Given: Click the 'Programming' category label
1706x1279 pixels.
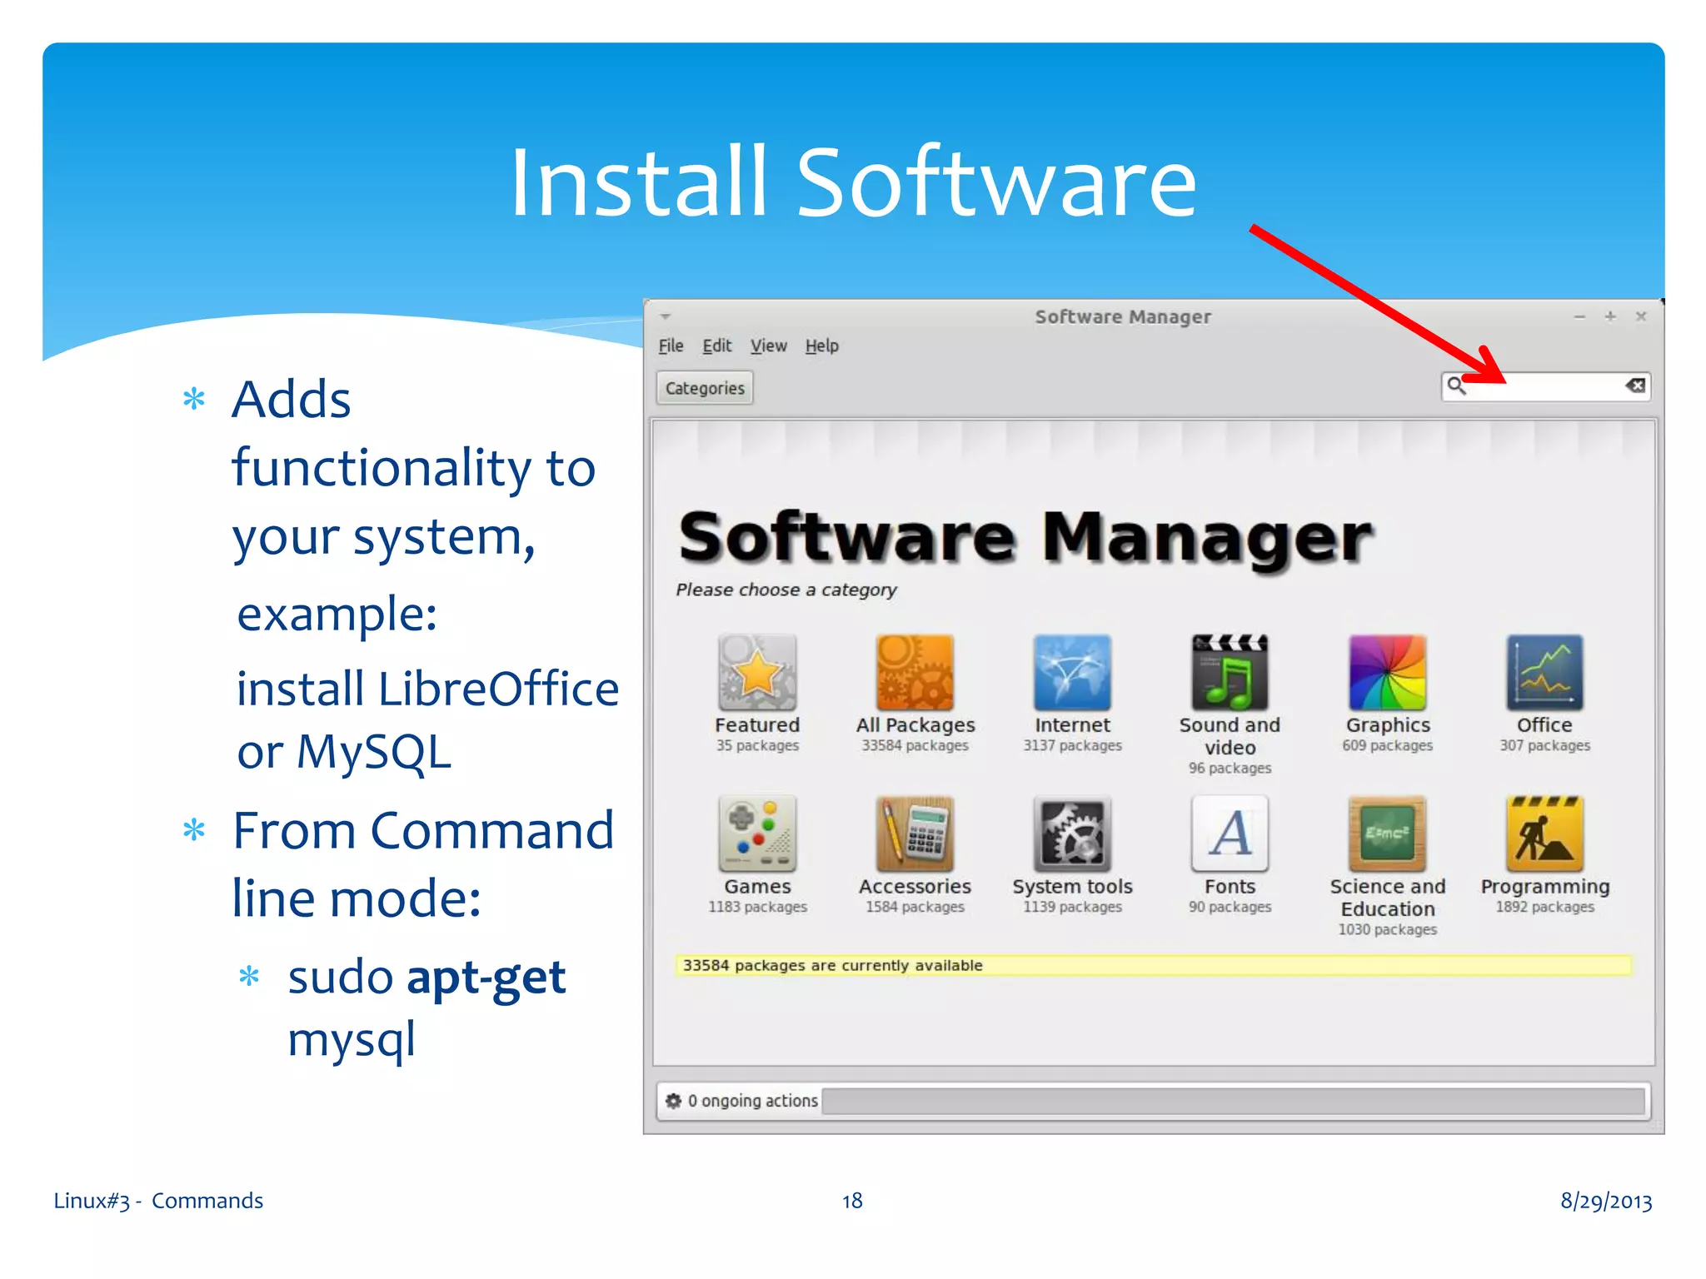Looking at the screenshot, I should click(1545, 887).
